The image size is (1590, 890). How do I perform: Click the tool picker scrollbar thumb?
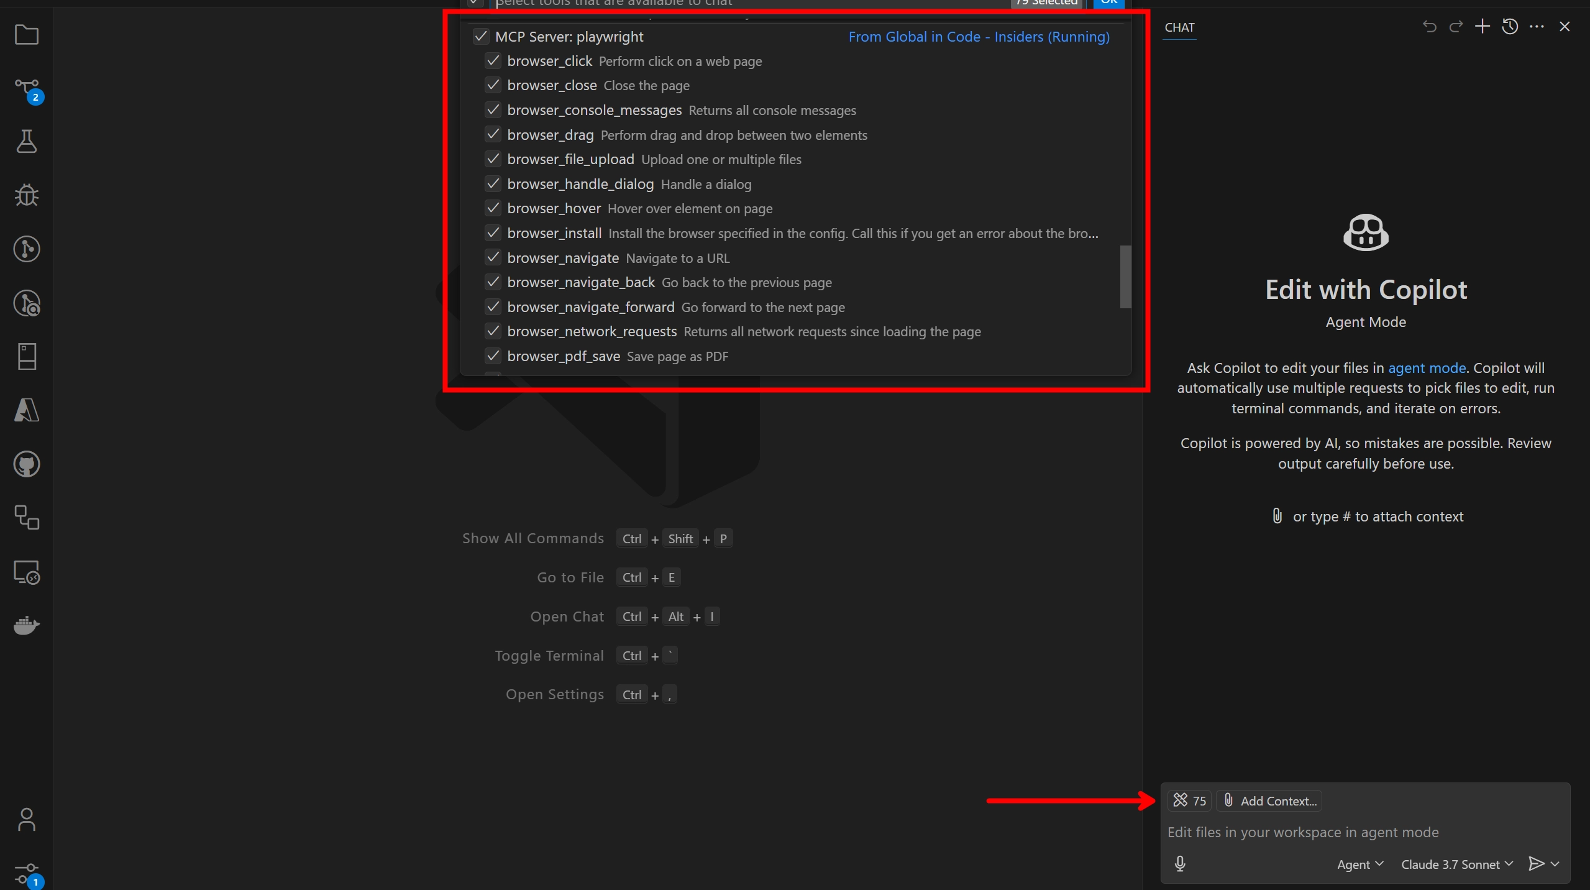[1125, 277]
